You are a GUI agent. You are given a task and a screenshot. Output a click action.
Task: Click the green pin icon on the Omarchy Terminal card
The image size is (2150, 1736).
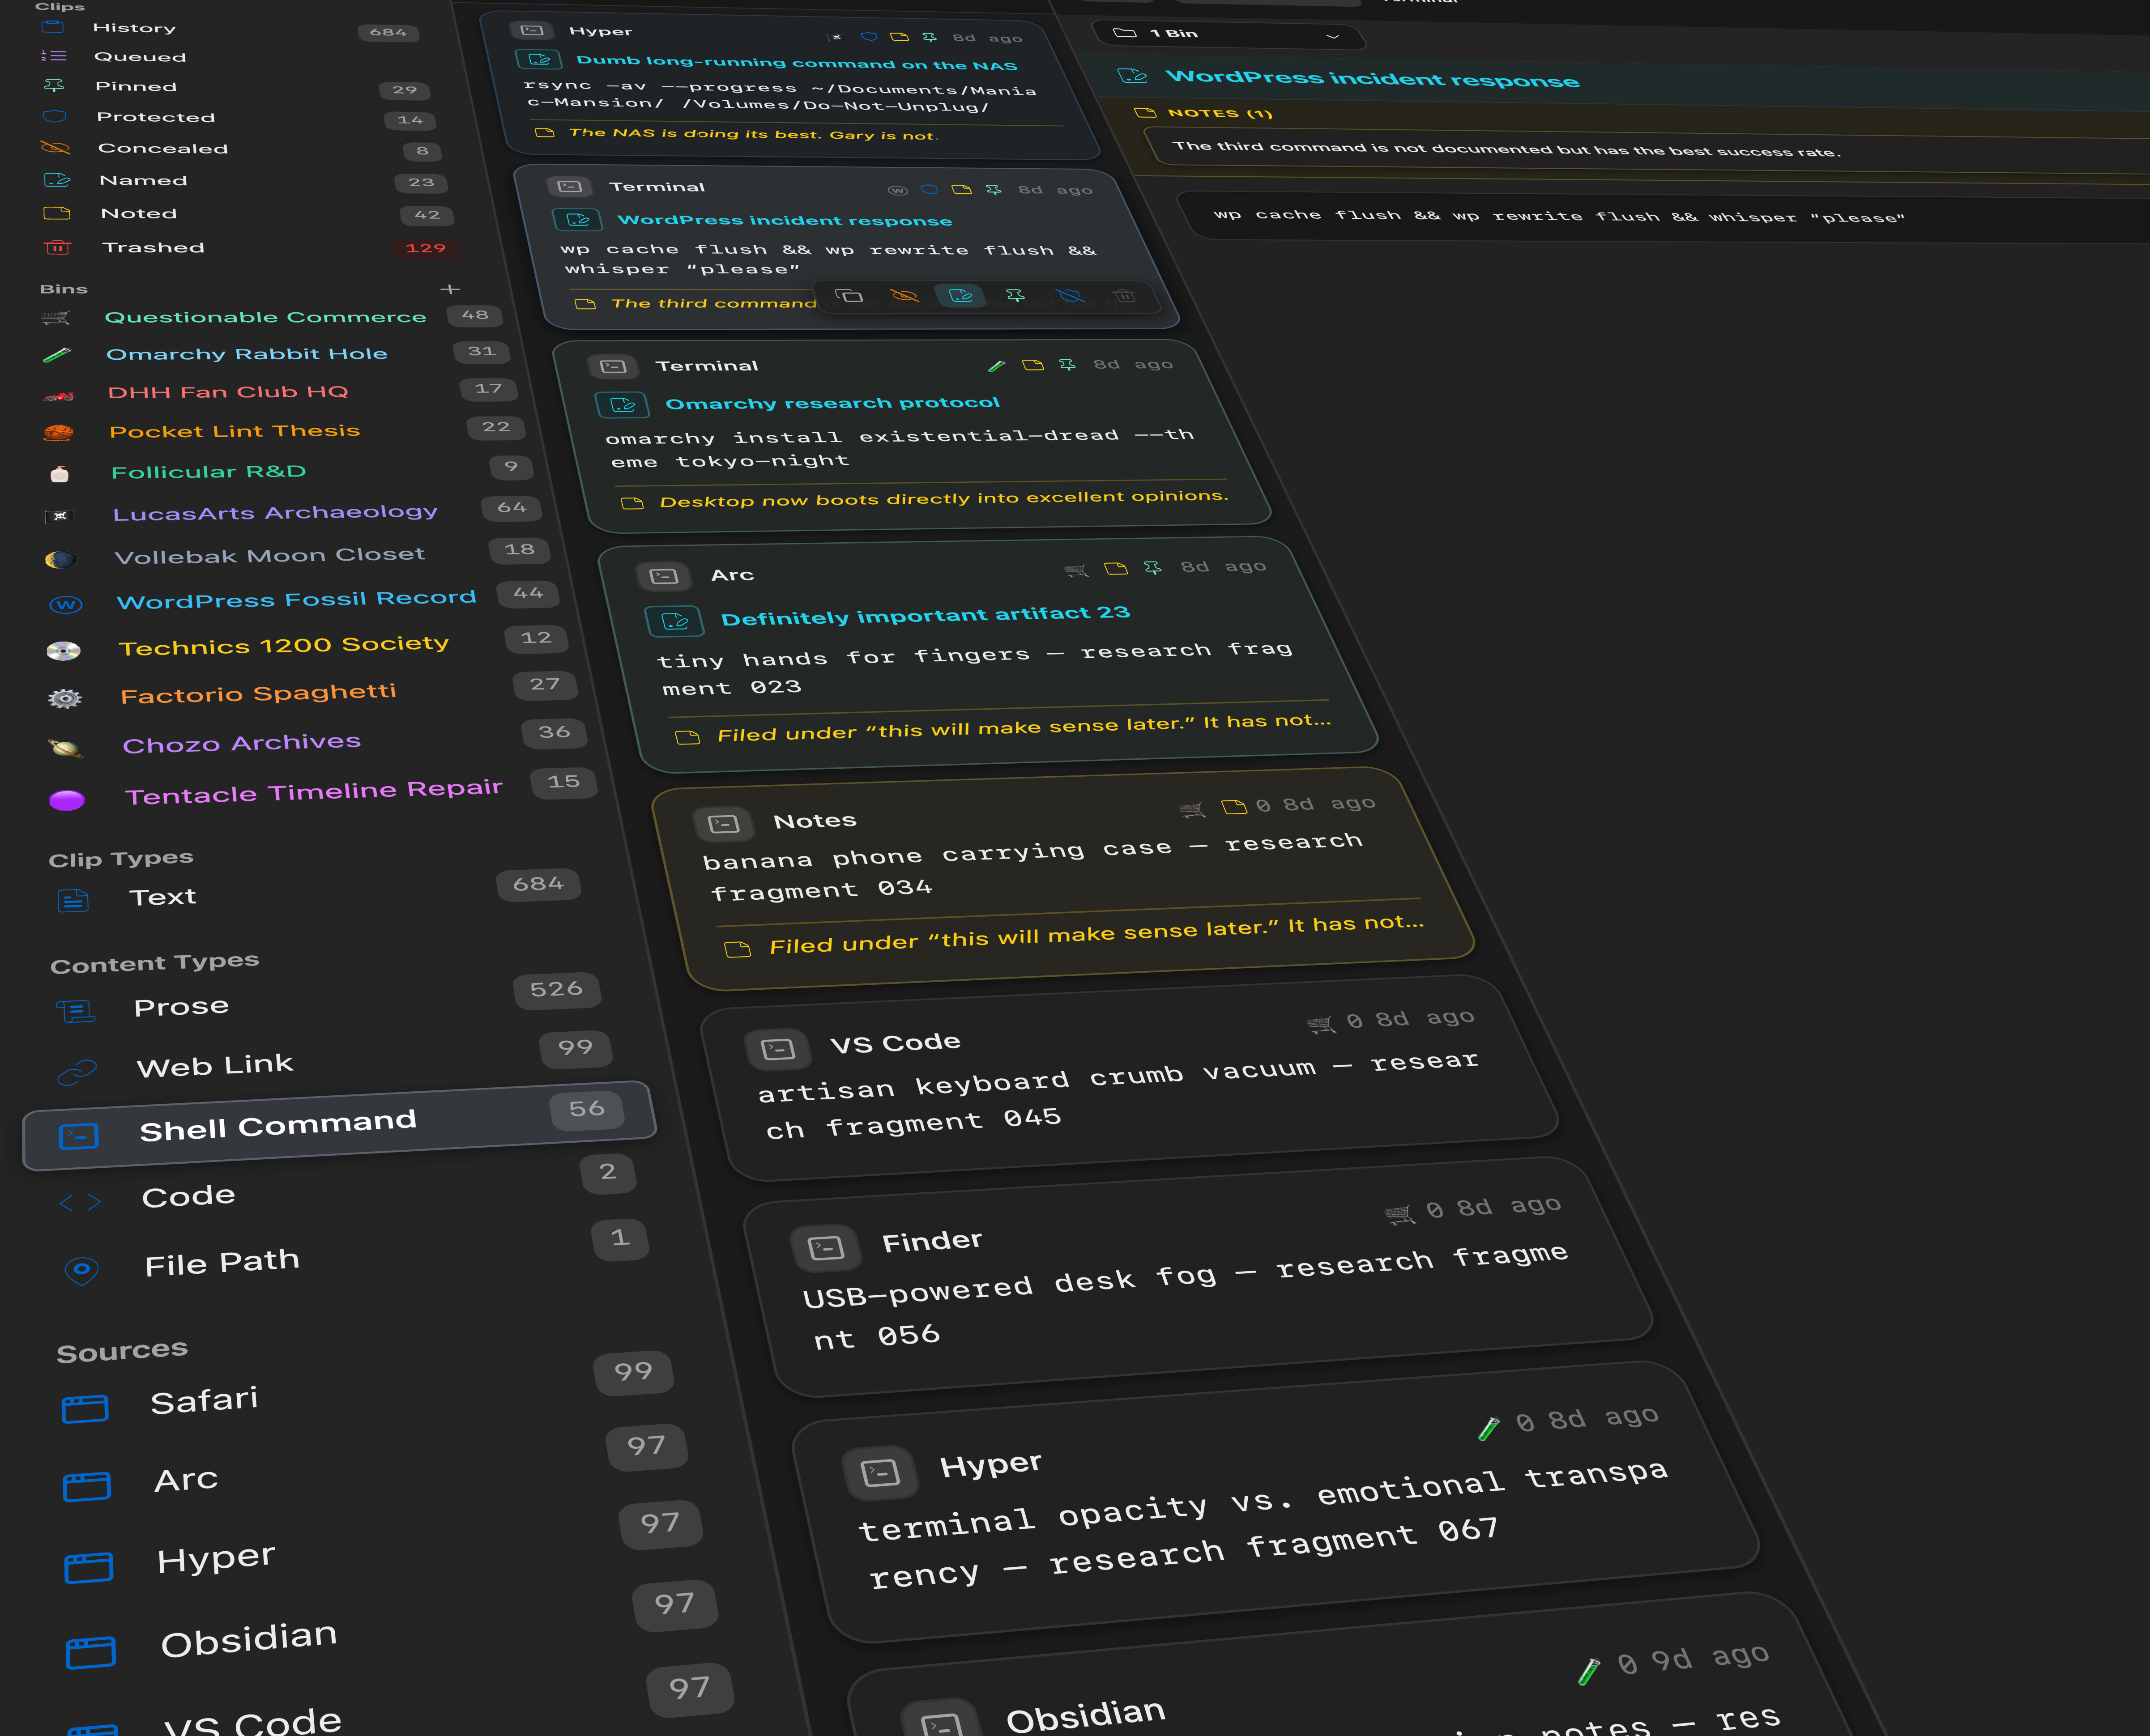pyautogui.click(x=1068, y=365)
